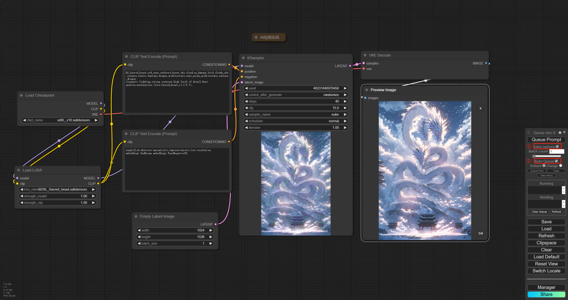
Task: Select next sampler with sampler_name right arrow
Action: coord(345,114)
